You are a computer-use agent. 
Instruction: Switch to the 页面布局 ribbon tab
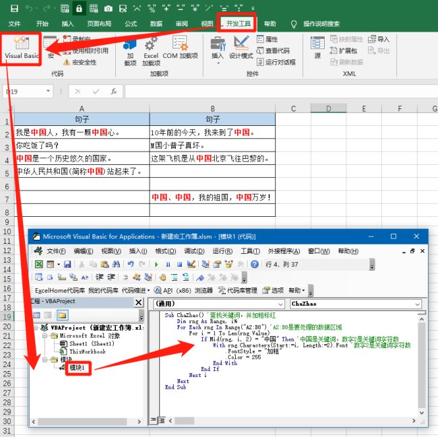(99, 24)
